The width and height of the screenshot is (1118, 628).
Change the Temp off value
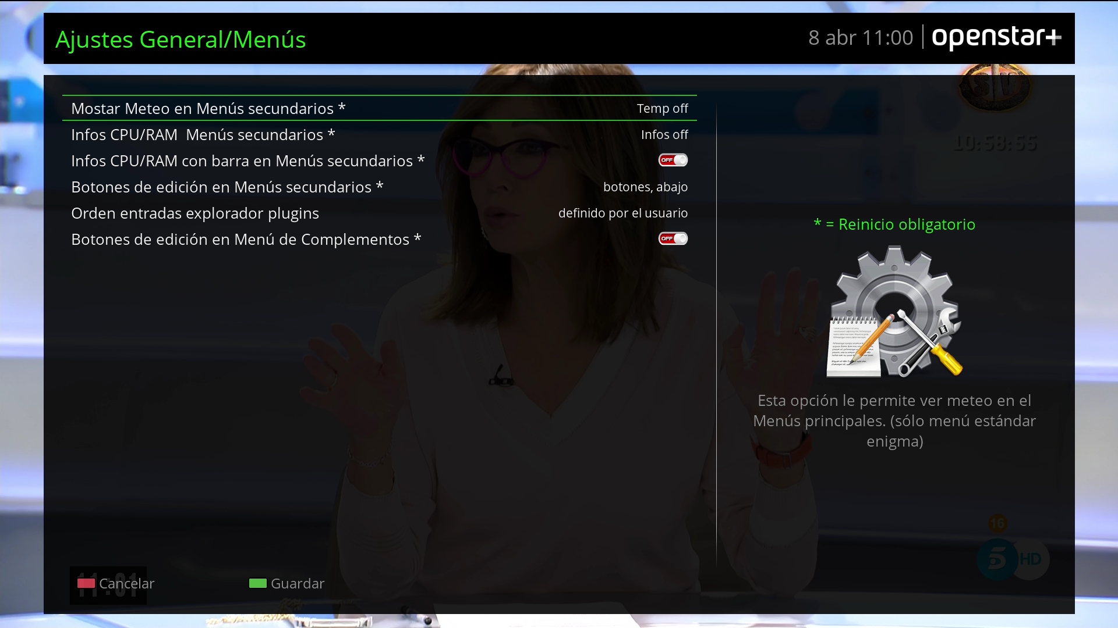(662, 109)
